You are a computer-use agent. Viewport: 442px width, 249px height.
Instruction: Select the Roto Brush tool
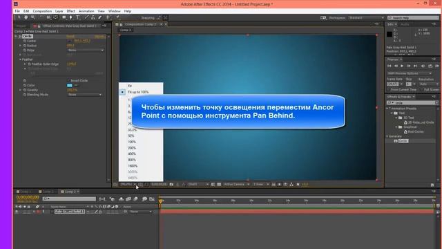pyautogui.click(x=108, y=17)
